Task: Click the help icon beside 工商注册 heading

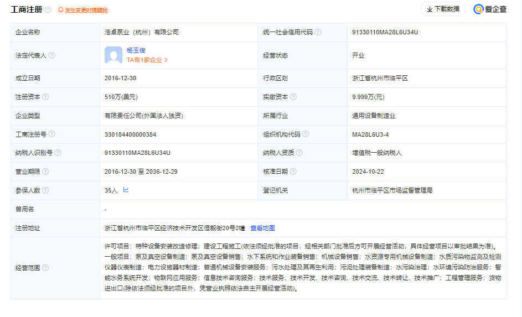Action: pyautogui.click(x=48, y=10)
